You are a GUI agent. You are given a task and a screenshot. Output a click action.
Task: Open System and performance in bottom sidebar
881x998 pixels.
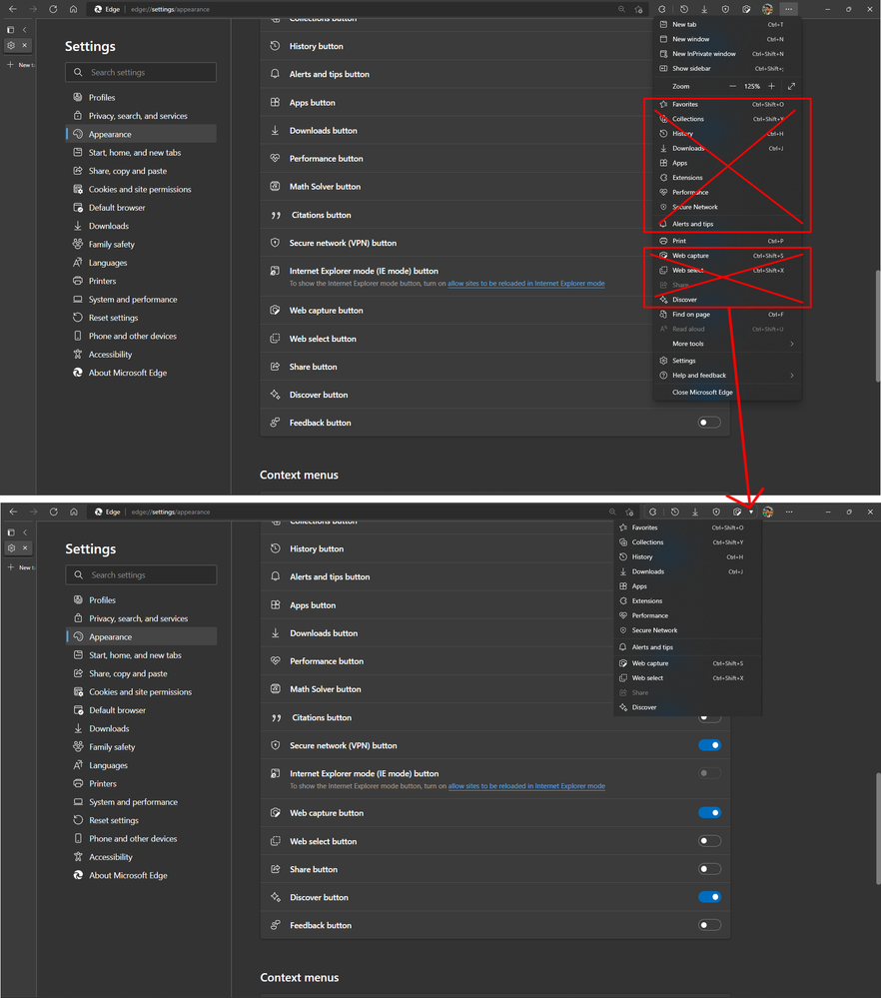141,802
